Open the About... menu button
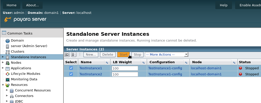This screenshot has height=103, width=261. (32, 5)
